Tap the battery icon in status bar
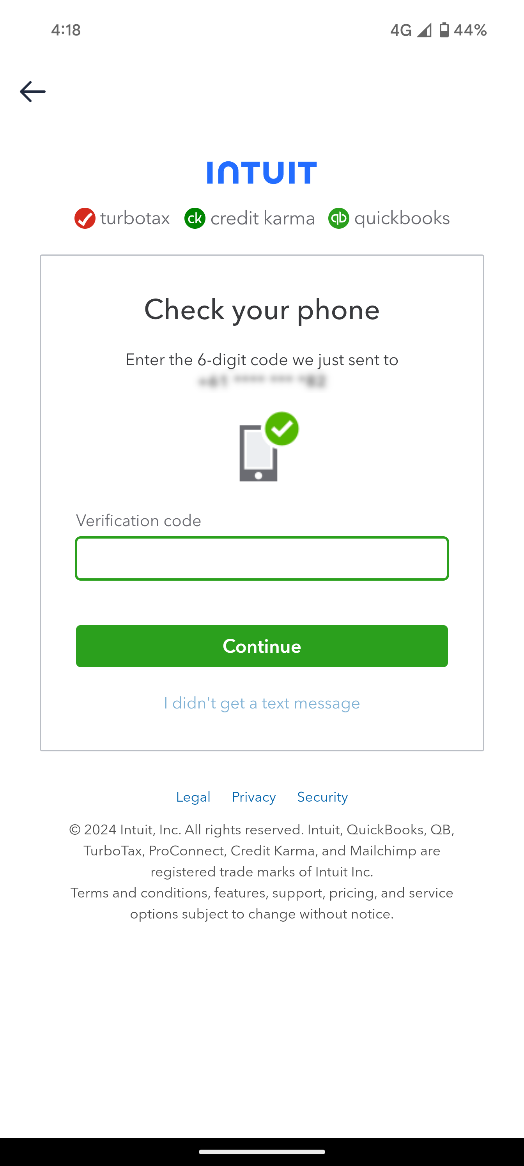Viewport: 524px width, 1166px height. 444,30
